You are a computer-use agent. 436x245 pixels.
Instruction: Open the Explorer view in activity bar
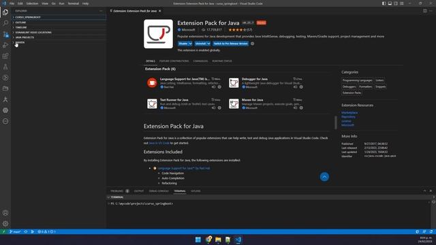click(x=5, y=12)
